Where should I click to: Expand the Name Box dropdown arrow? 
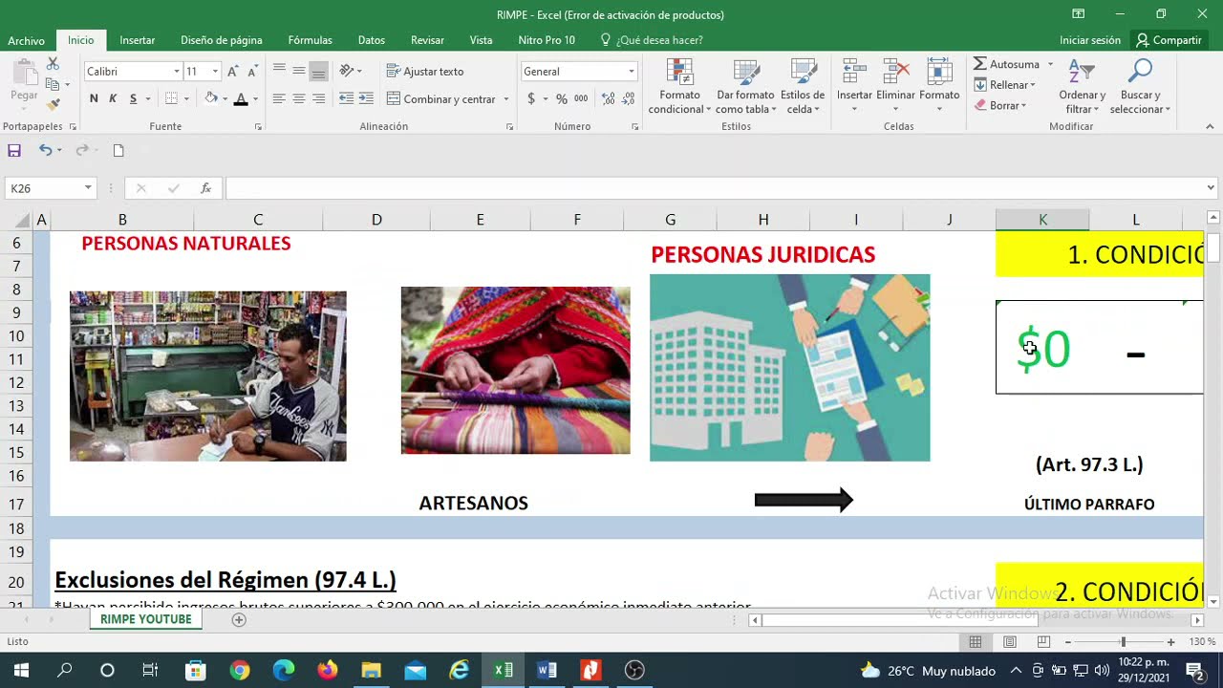(x=88, y=188)
